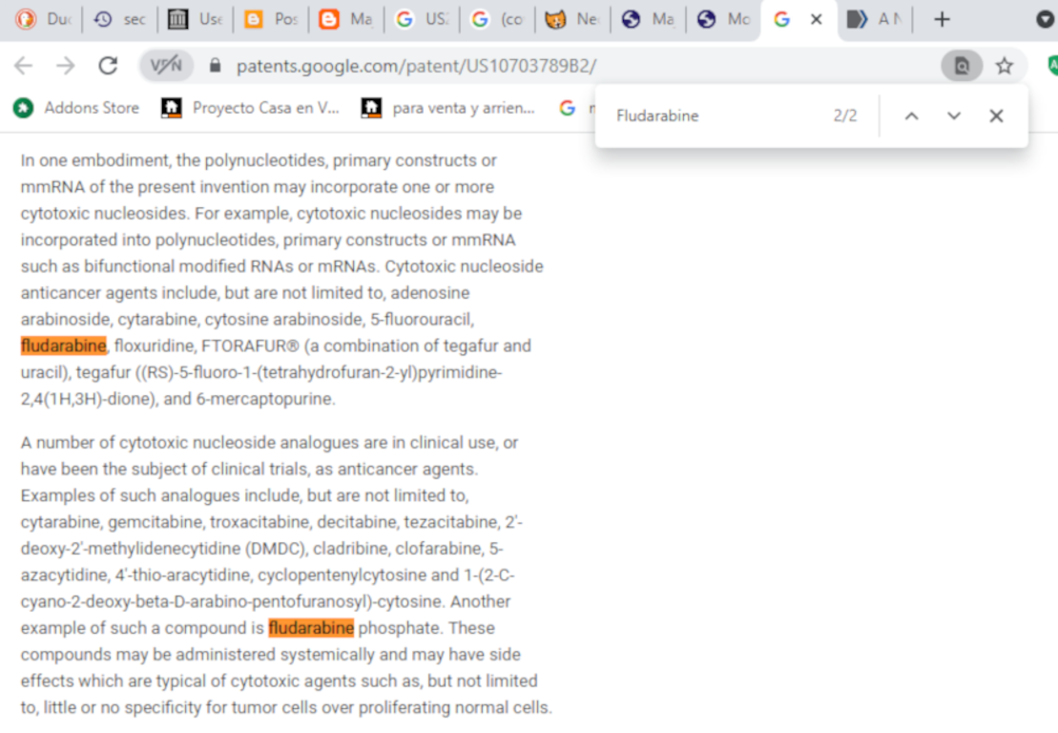The height and width of the screenshot is (733, 1058).
Task: Go to previous Fludarabine match
Action: (911, 115)
